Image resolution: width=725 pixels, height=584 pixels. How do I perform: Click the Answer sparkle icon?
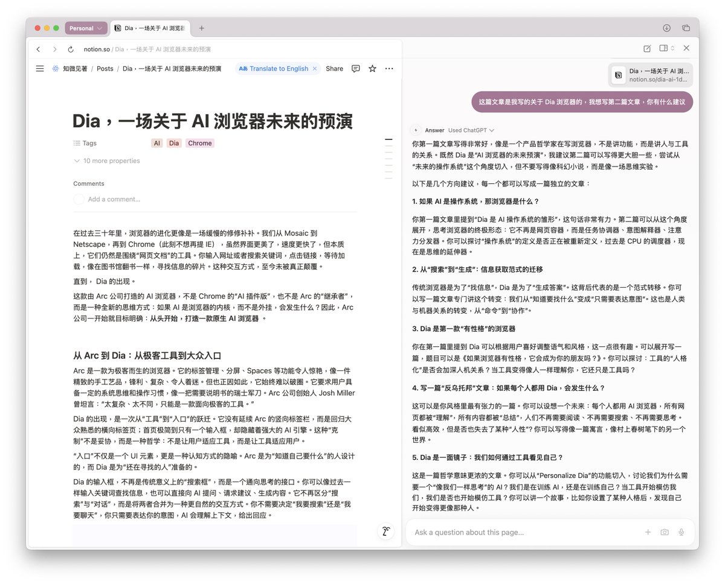click(x=416, y=130)
